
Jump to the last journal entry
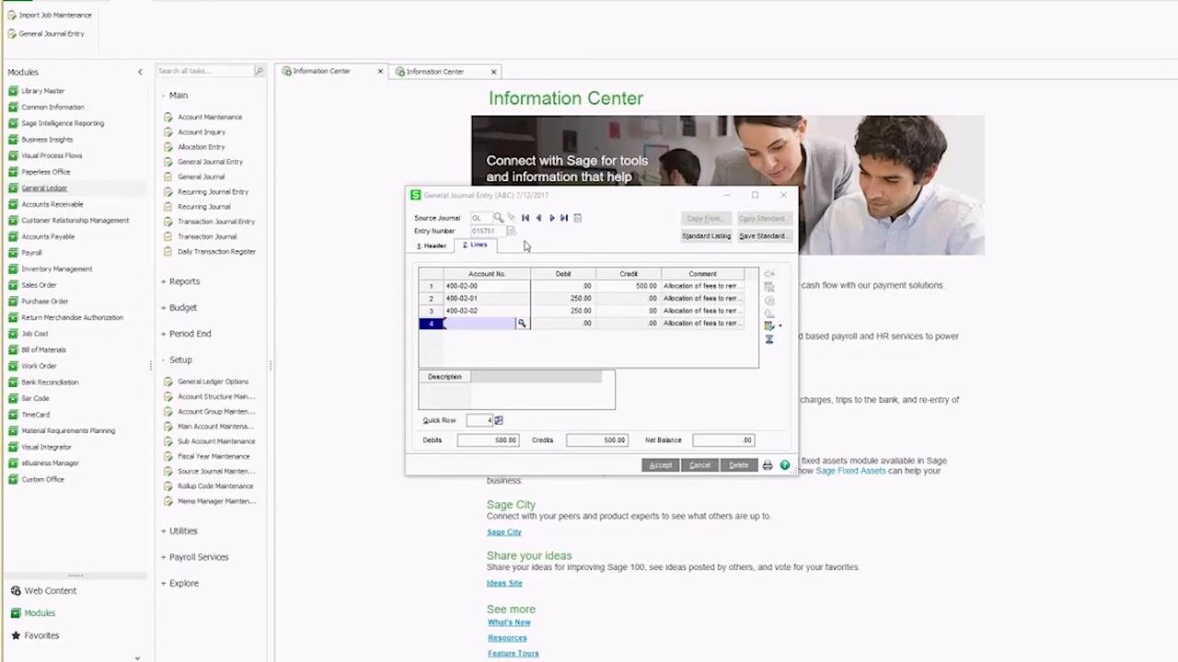[564, 218]
